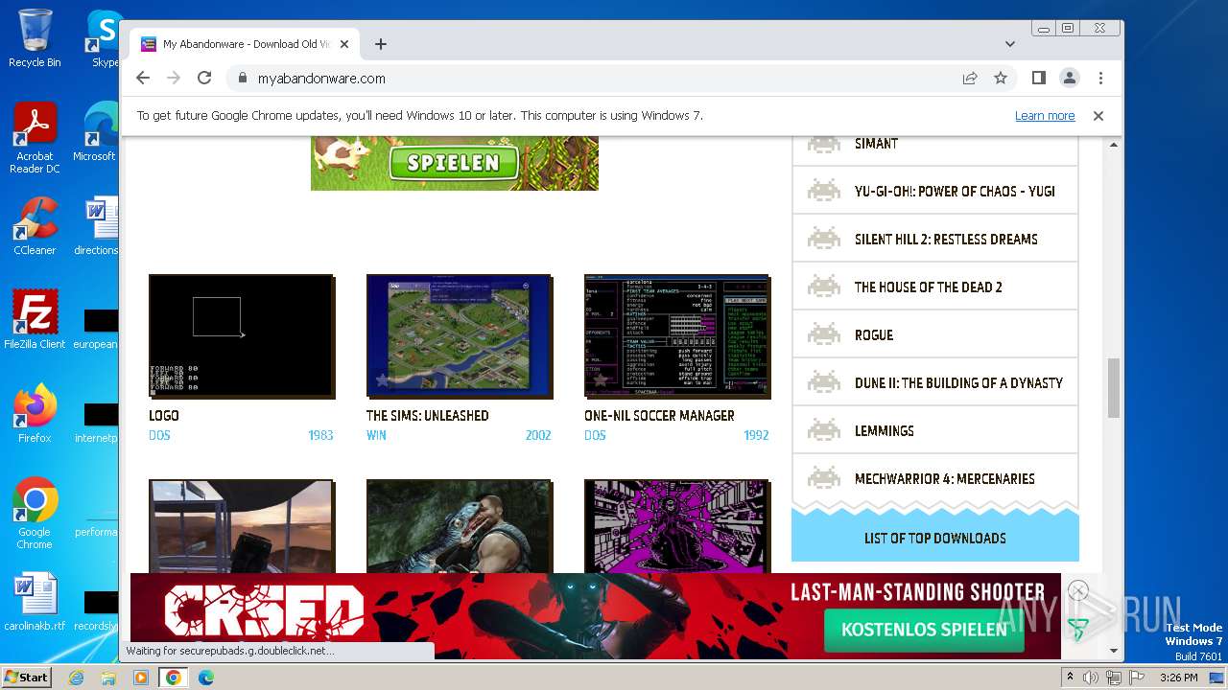Click the ad choices icon on banner
1228x690 pixels.
pyautogui.click(x=1078, y=630)
